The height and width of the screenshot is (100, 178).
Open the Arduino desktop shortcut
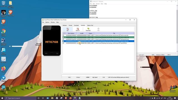(3, 88)
